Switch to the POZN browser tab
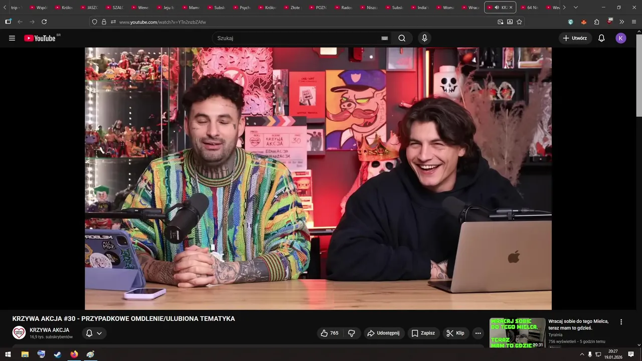Image resolution: width=642 pixels, height=361 pixels. point(317,8)
